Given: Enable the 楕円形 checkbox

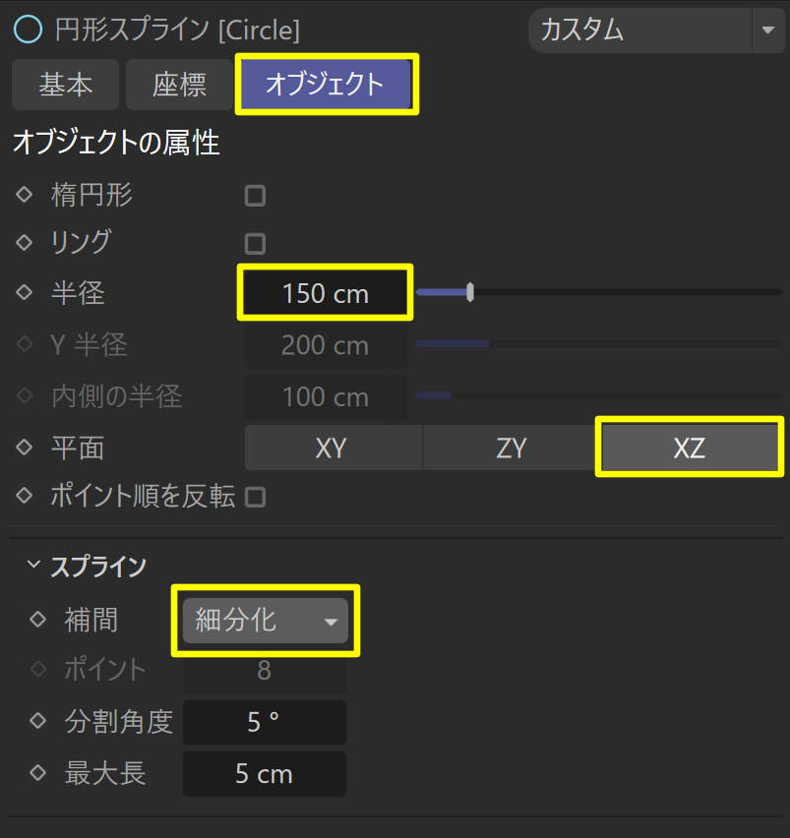Looking at the screenshot, I should coord(255,196).
